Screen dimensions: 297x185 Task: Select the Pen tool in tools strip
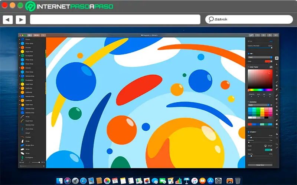click(x=277, y=120)
